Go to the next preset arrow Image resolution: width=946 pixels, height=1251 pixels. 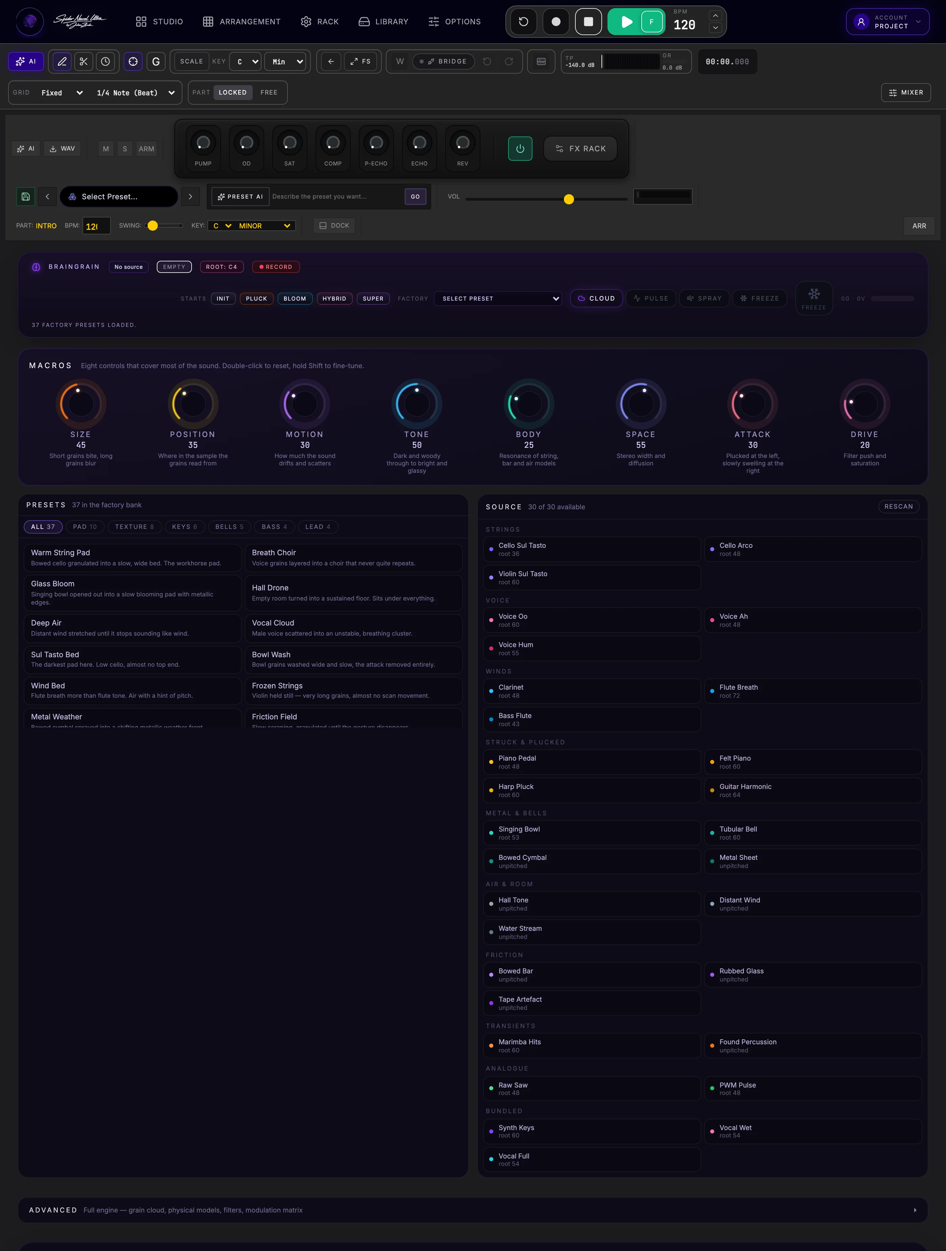pyautogui.click(x=191, y=197)
